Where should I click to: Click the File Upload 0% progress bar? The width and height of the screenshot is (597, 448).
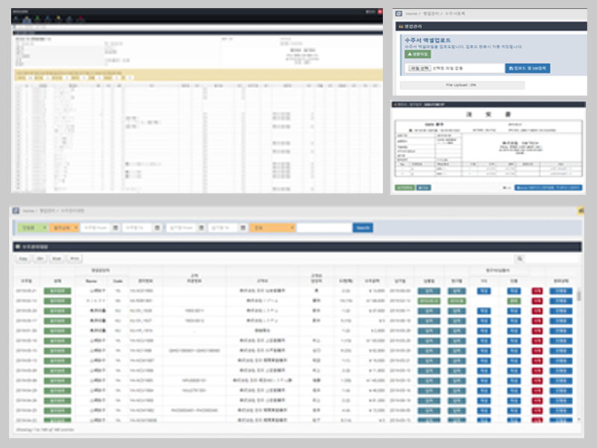click(x=464, y=84)
